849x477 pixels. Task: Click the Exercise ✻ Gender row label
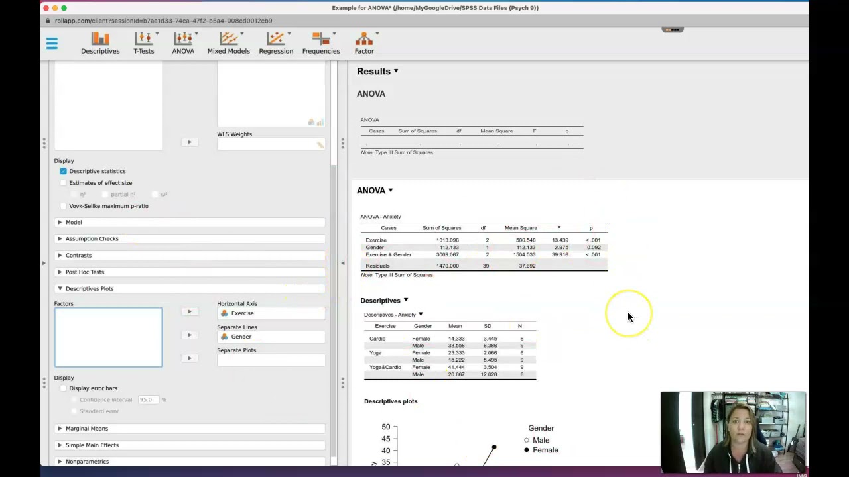coord(389,254)
